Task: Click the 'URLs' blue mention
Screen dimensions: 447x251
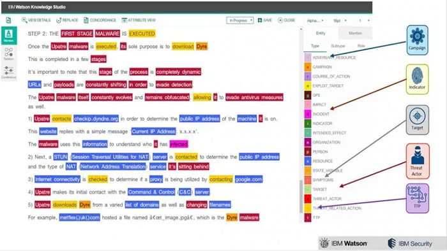Action: [34, 85]
